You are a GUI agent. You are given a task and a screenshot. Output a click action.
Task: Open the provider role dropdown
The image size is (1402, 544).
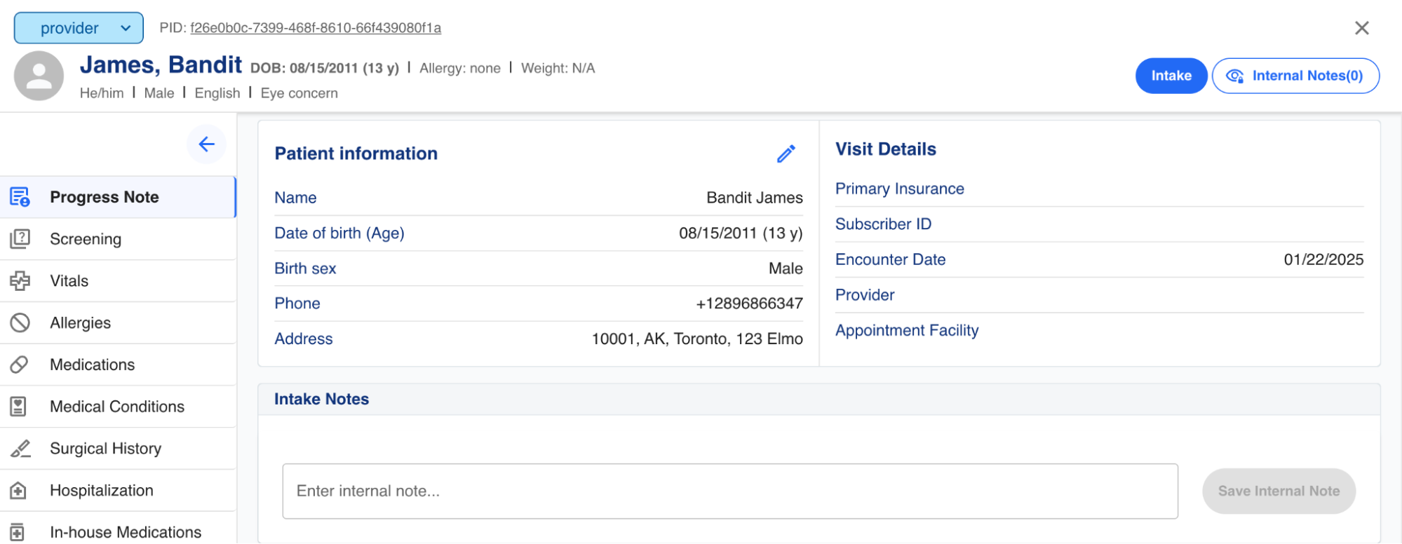pyautogui.click(x=79, y=28)
